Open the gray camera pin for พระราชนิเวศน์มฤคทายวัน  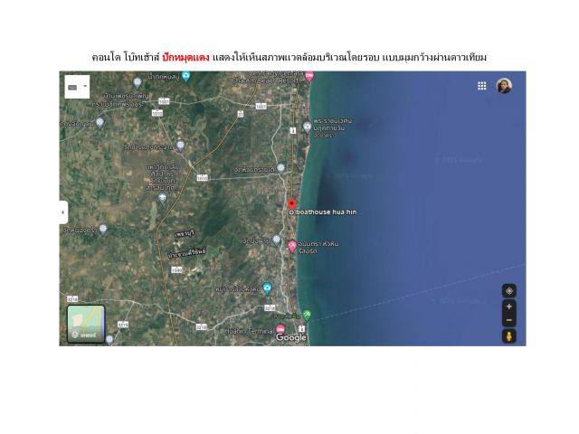pyautogui.click(x=308, y=127)
